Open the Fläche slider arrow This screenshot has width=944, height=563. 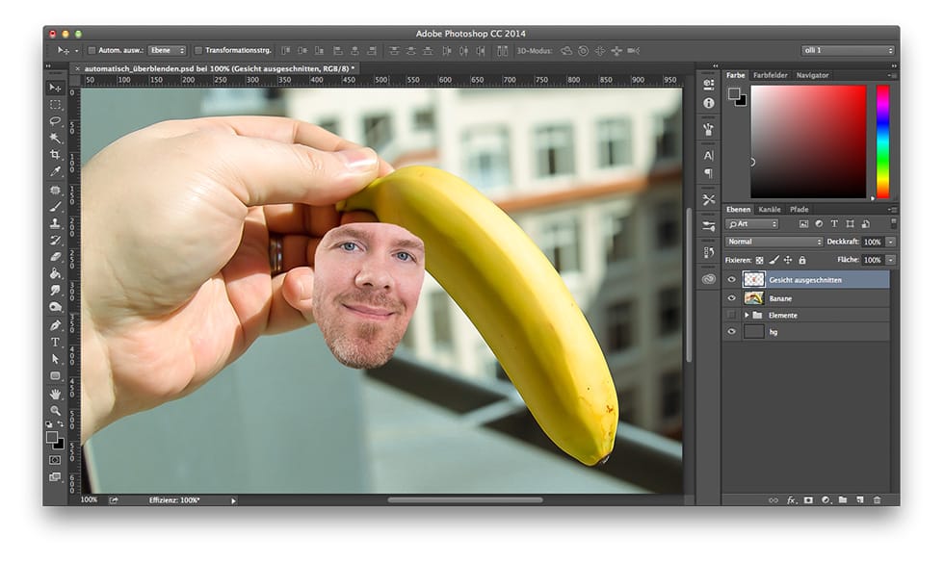pyautogui.click(x=890, y=260)
